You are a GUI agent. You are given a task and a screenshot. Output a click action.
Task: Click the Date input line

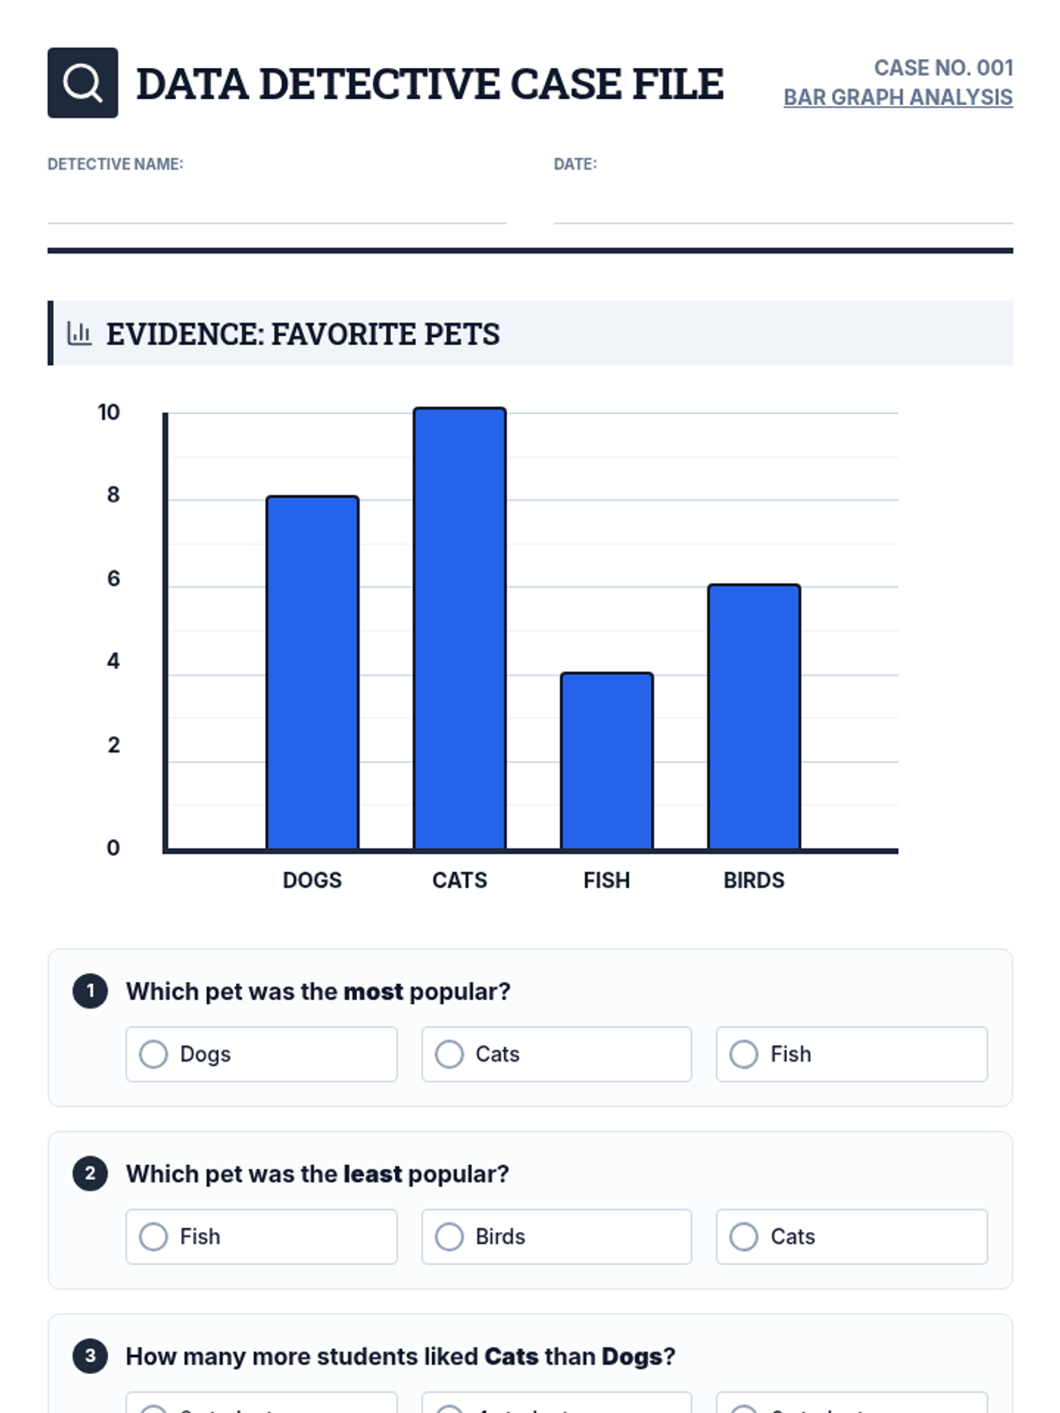coord(783,208)
